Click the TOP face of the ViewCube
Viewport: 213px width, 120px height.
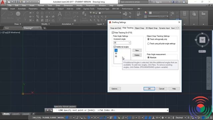pos(202,40)
